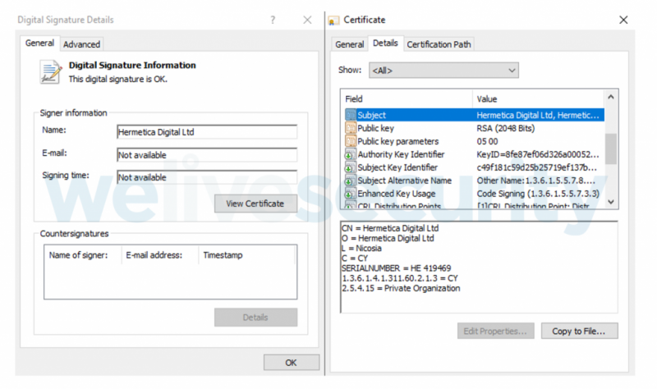Click the Value column header
This screenshot has height=389, width=657.
click(x=486, y=98)
